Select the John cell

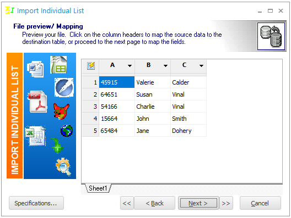153,119
